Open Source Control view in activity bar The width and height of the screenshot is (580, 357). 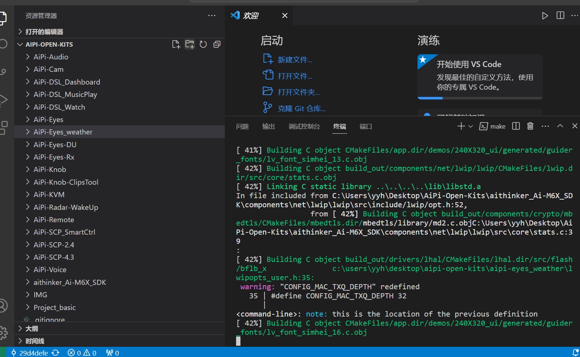pos(3,72)
